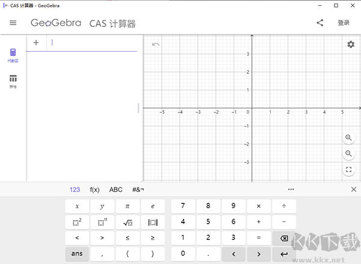Viewport: 361px width, 264px height.
Task: Zoom out on the graph
Action: pyautogui.click(x=348, y=154)
